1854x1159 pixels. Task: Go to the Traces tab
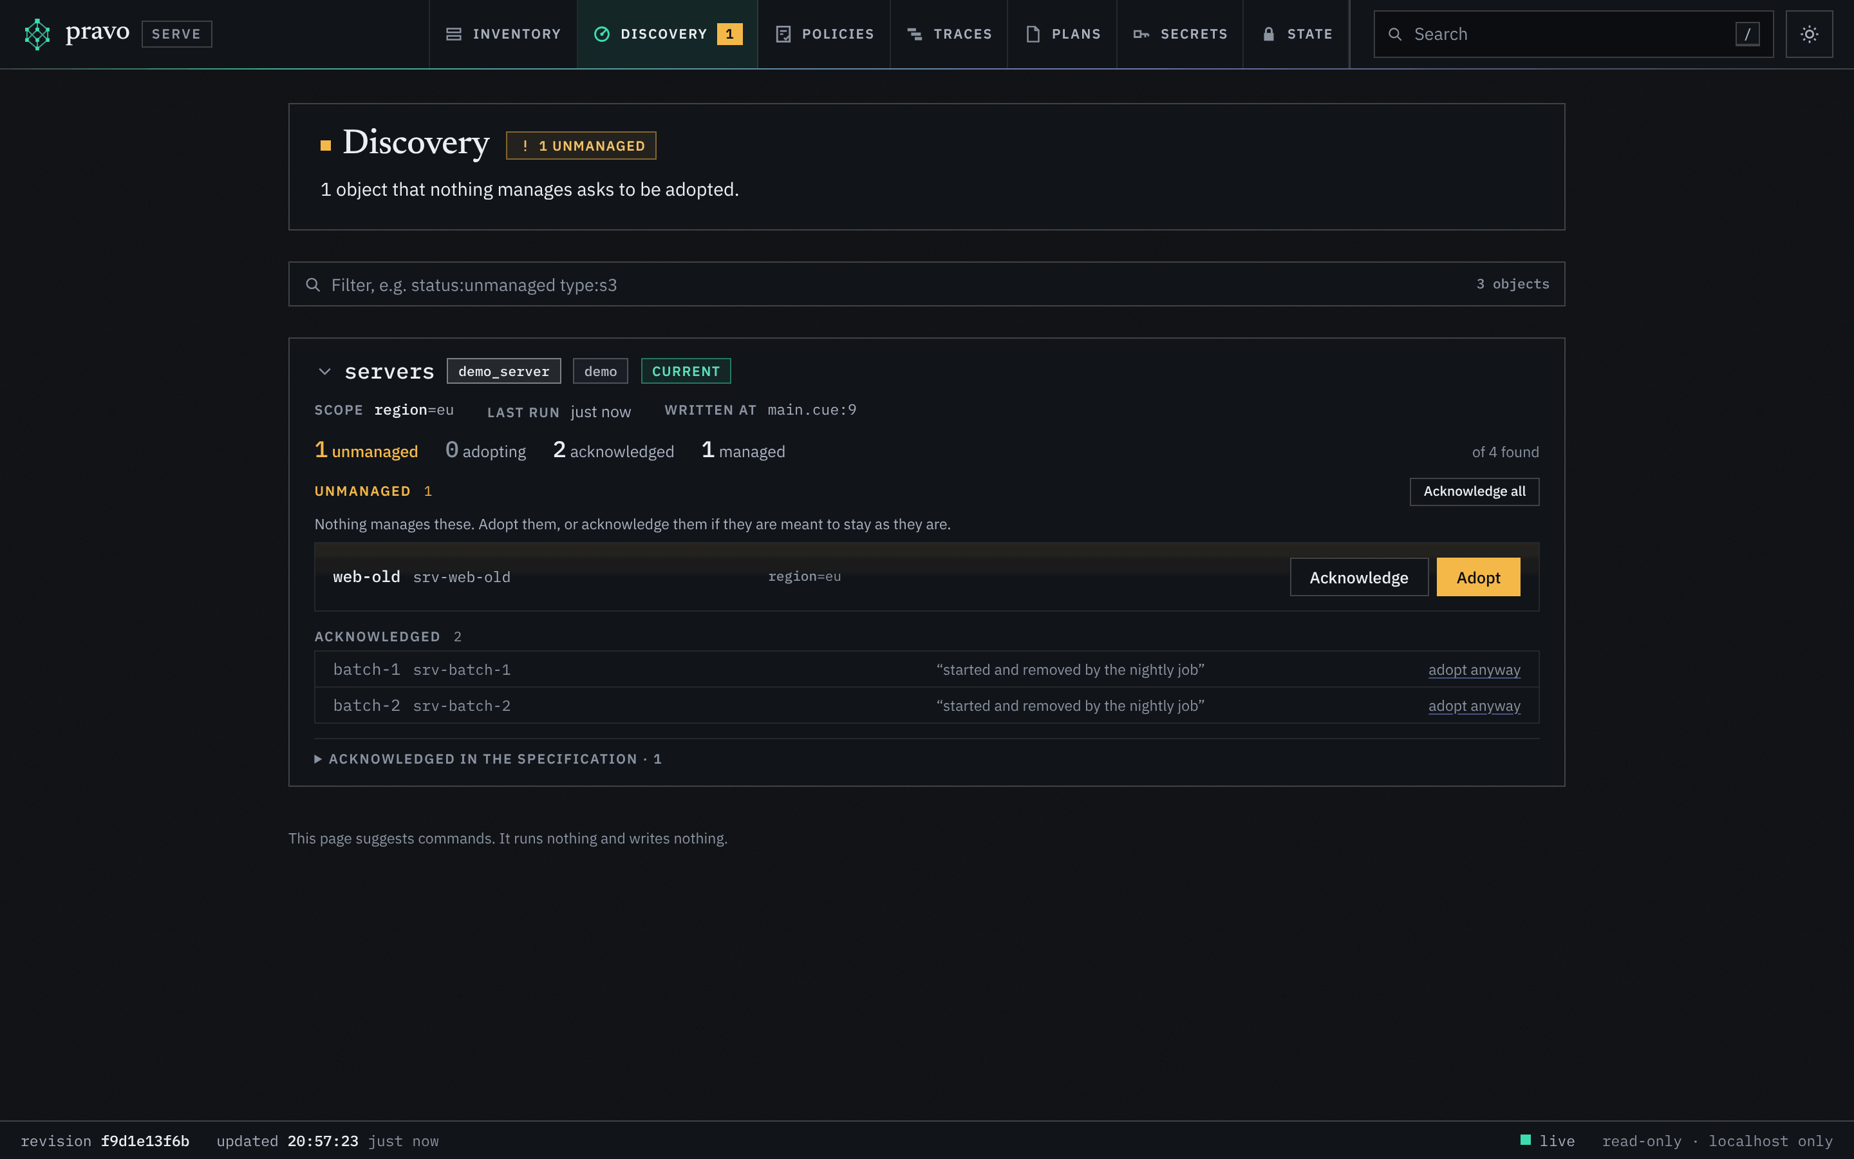coord(950,33)
